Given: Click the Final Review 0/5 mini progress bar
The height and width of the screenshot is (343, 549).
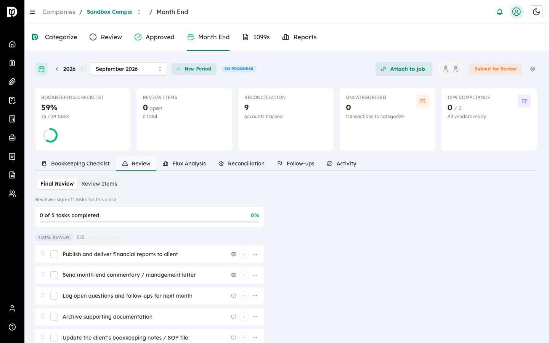Looking at the screenshot, I should tap(104, 237).
